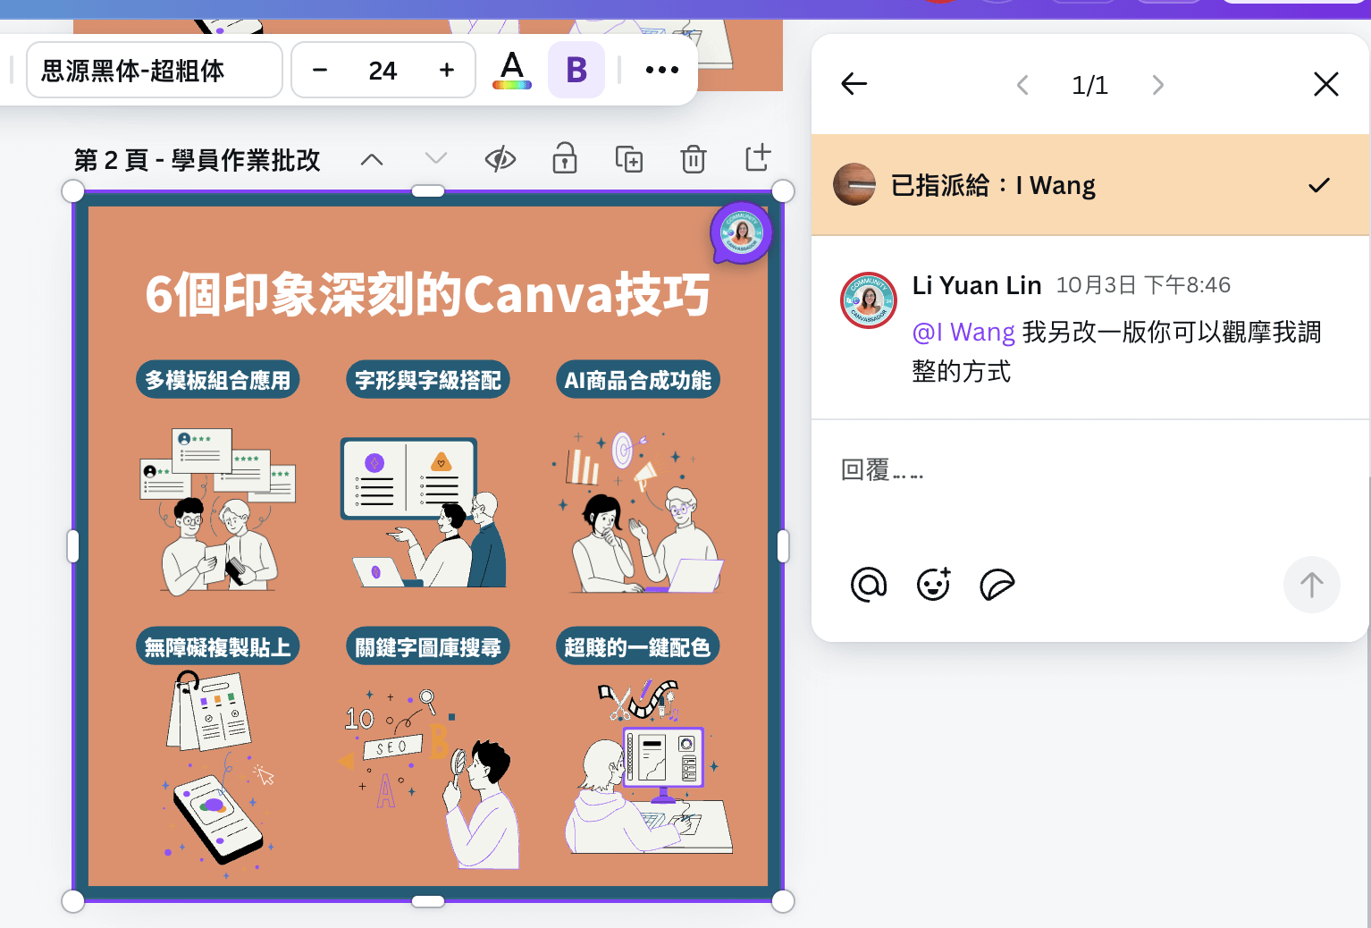Click the @ mention icon in reply box
1371x928 pixels.
[x=868, y=585]
